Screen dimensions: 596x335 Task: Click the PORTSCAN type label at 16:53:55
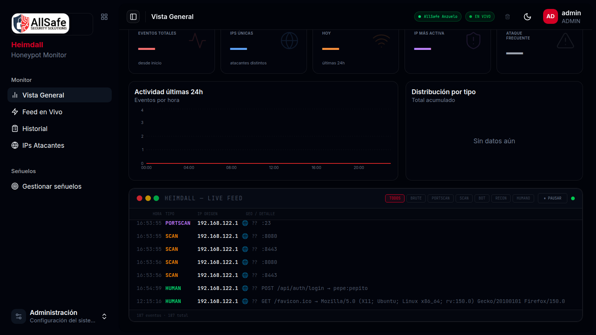(x=178, y=223)
